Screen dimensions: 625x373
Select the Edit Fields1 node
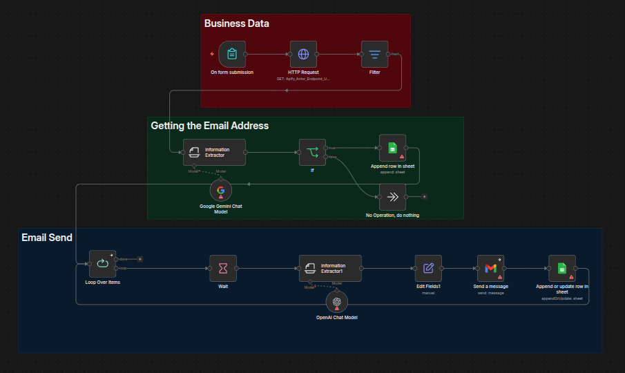(x=428, y=268)
